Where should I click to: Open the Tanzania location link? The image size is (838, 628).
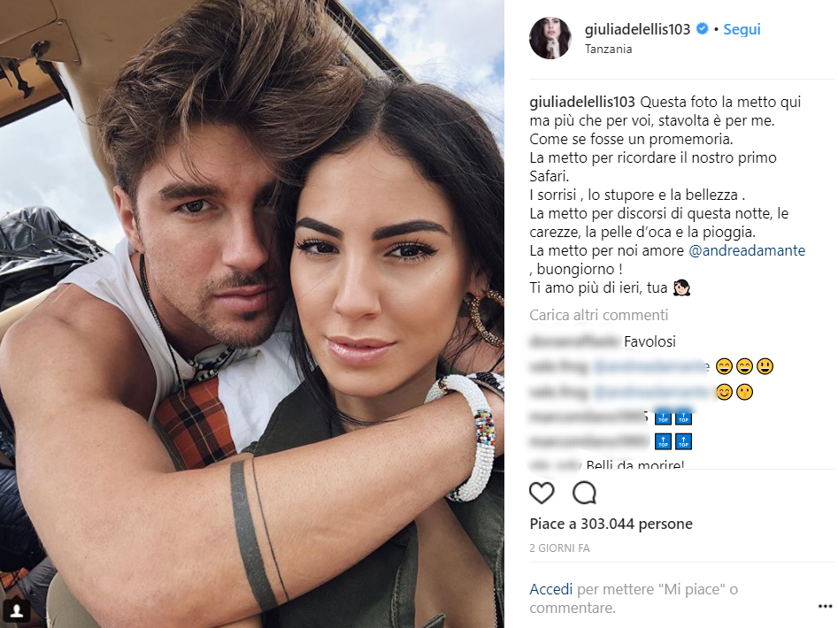[x=608, y=50]
